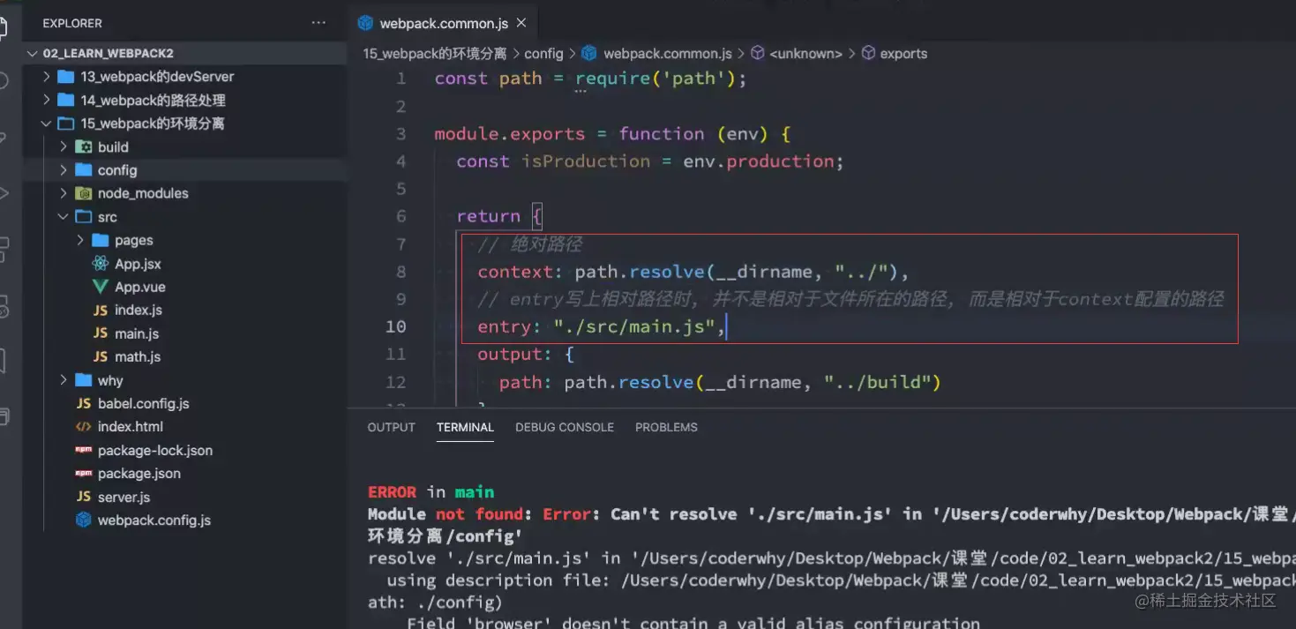Click the why folder icon

(84, 380)
